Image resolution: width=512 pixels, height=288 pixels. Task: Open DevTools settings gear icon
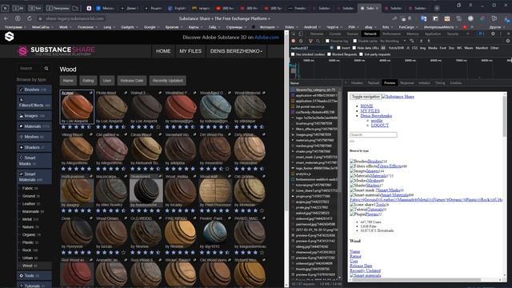493,34
